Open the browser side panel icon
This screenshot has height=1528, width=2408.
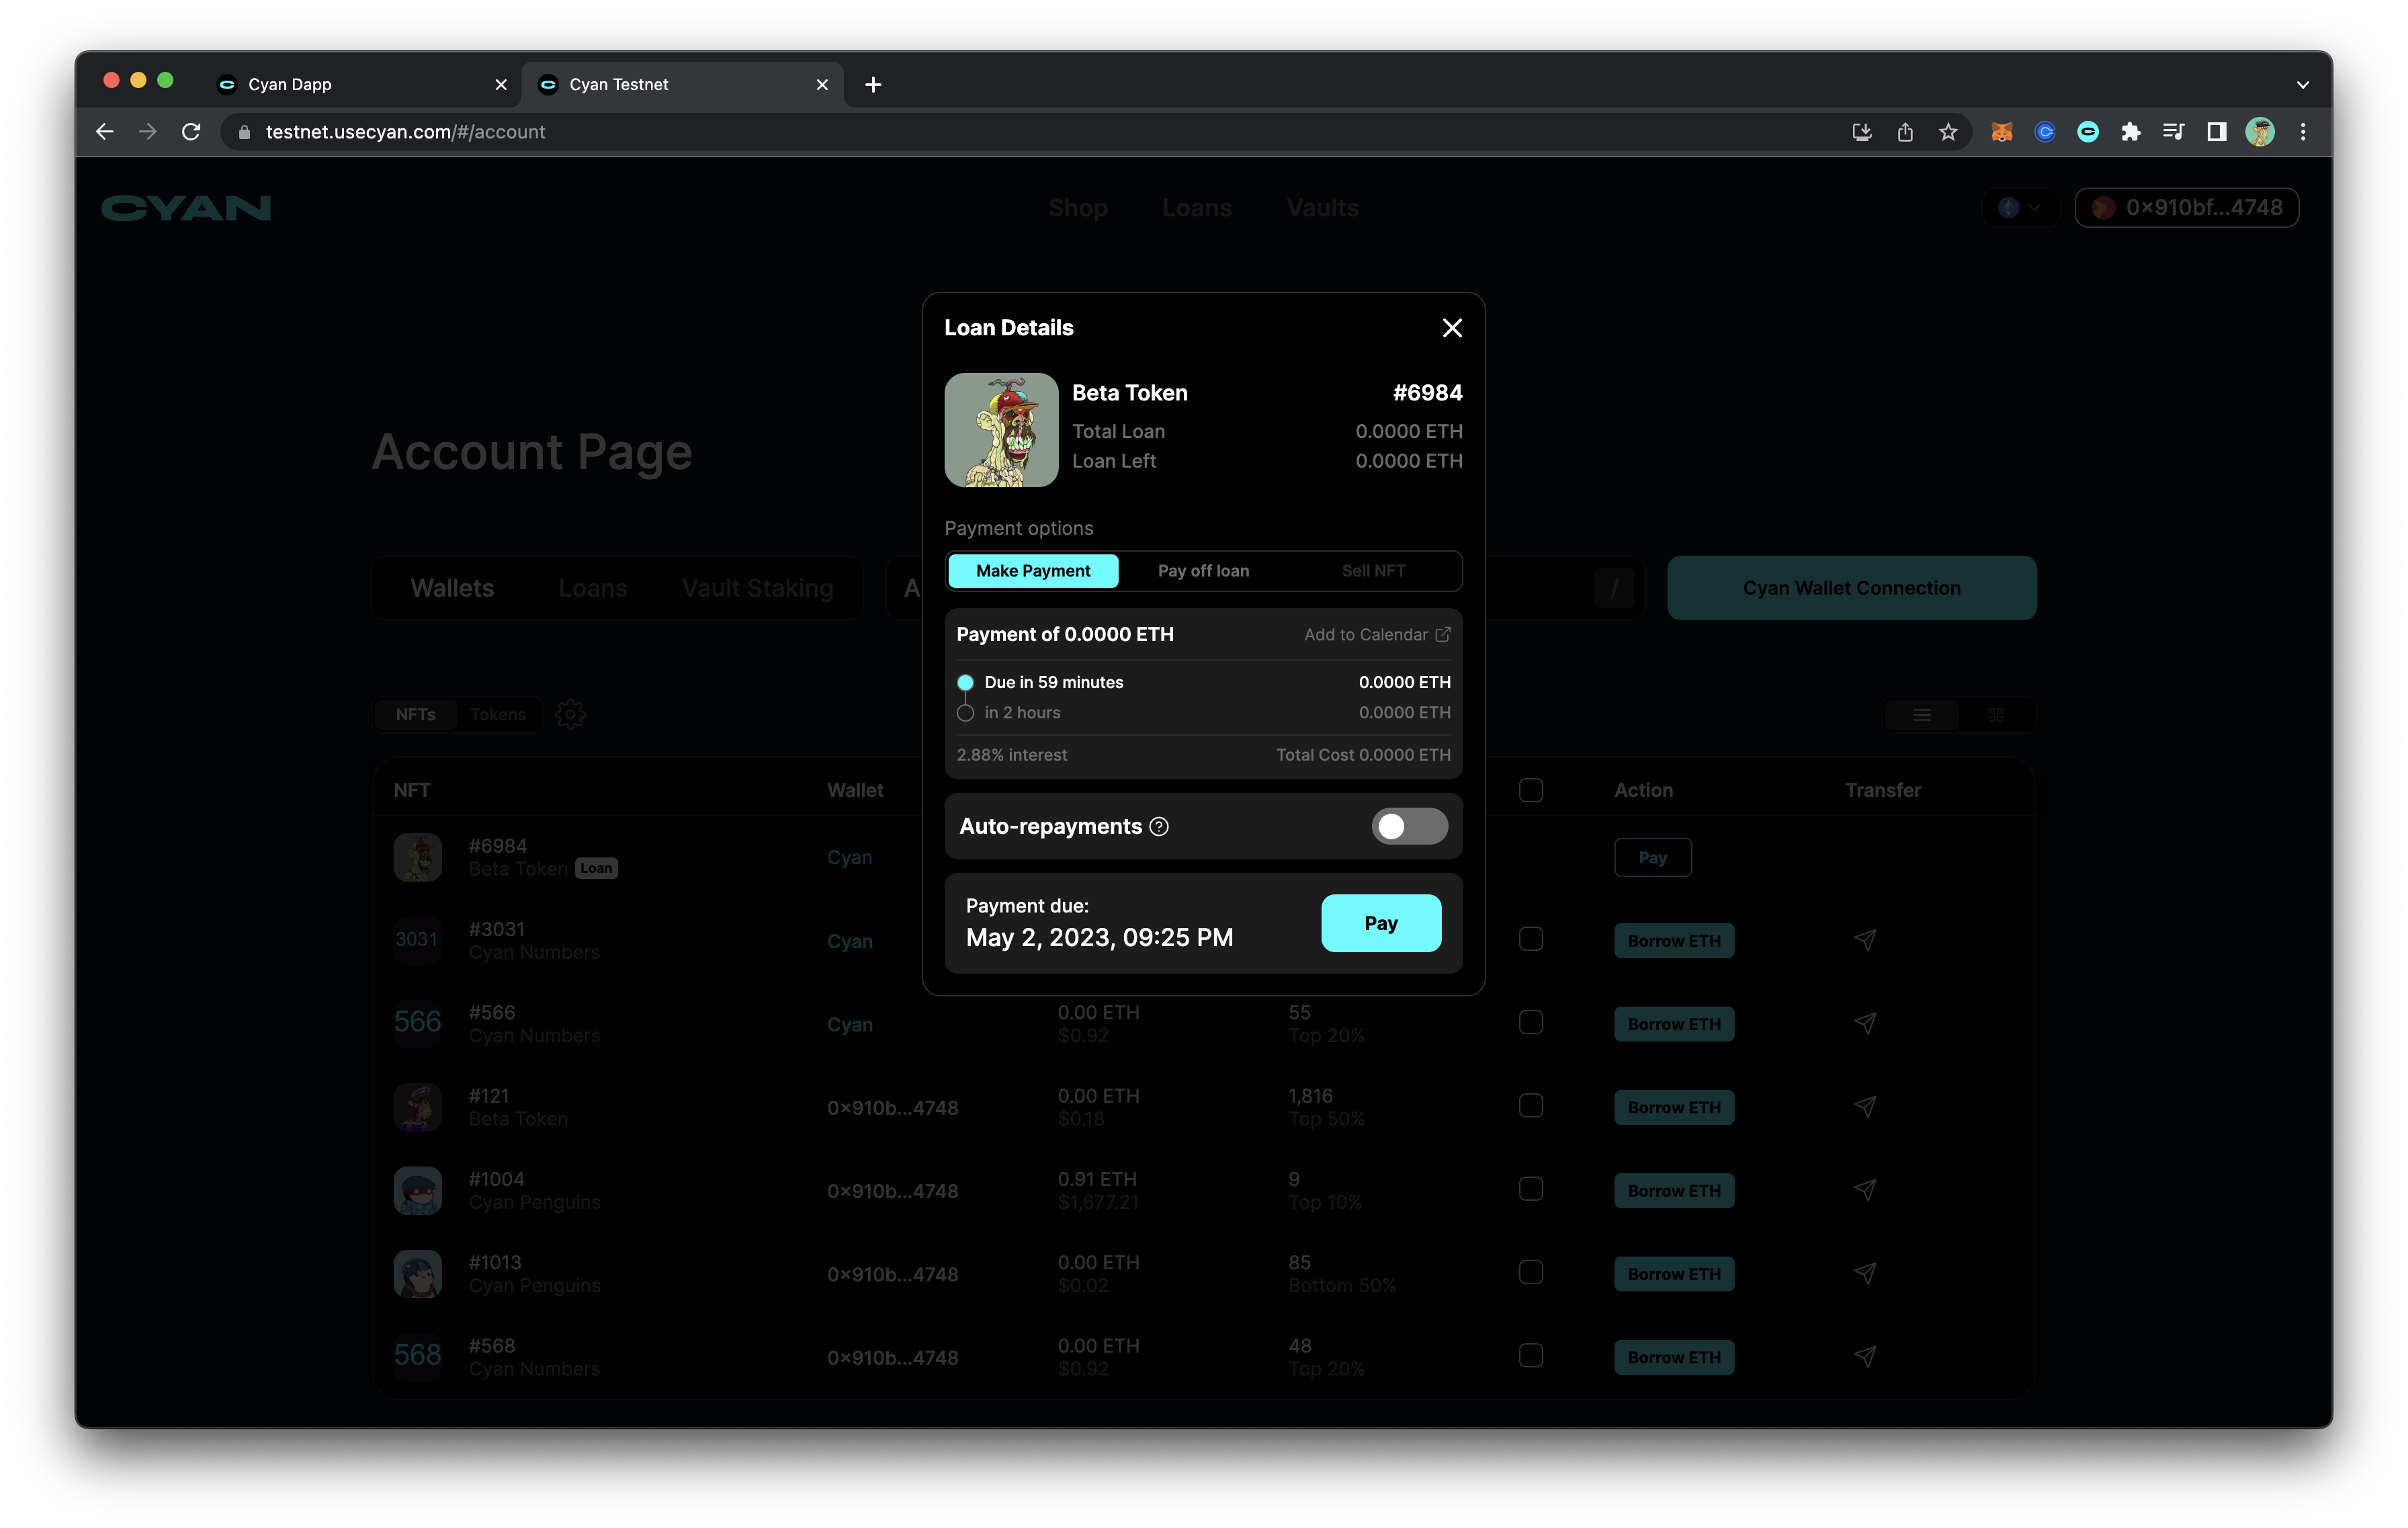pyautogui.click(x=2216, y=132)
